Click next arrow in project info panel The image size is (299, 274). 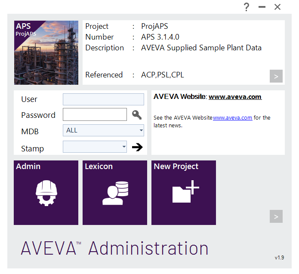tap(276, 76)
